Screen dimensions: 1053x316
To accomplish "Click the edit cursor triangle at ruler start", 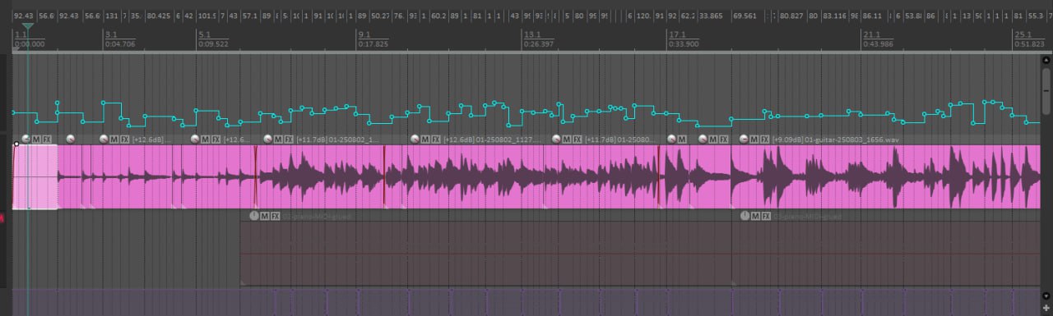I will click(x=28, y=27).
